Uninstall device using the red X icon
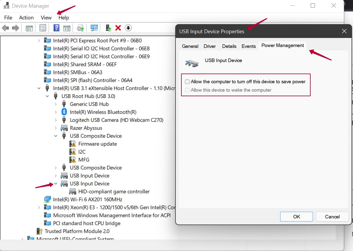 point(118,28)
